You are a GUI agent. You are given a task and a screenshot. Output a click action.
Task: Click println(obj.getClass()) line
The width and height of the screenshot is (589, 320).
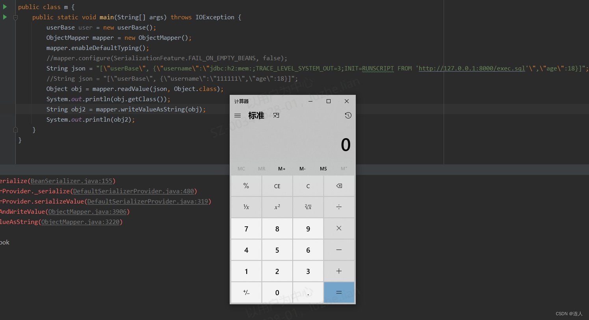pyautogui.click(x=108, y=99)
